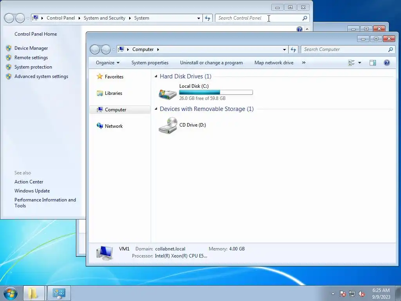
Task: Open Windows Explorer from the taskbar
Action: 34,293
